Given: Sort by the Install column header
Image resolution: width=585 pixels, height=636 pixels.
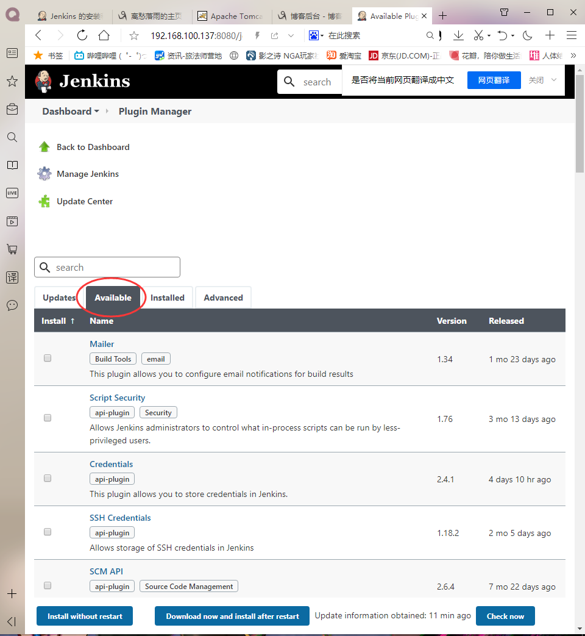Looking at the screenshot, I should [58, 320].
